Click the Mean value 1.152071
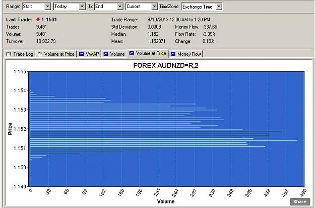Image resolution: width=315 pixels, height=208 pixels. point(156,41)
